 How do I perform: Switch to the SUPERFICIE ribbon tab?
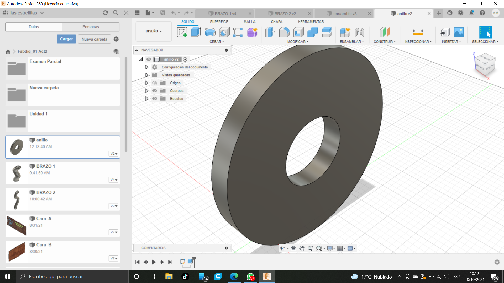coord(219,22)
